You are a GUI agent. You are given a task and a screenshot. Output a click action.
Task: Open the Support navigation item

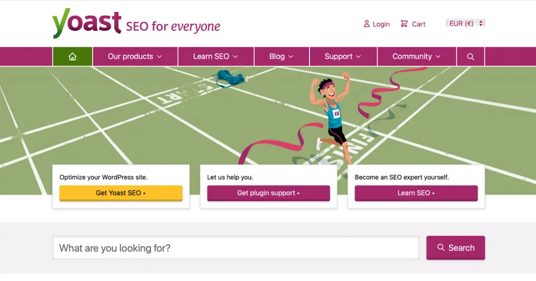point(343,56)
